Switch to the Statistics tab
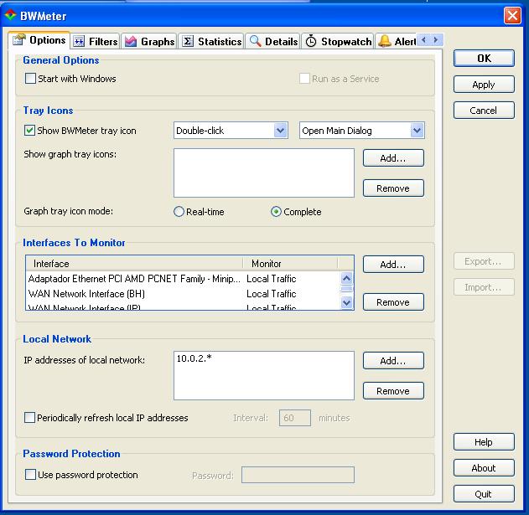Viewport: 529px width, 515px height. 212,42
